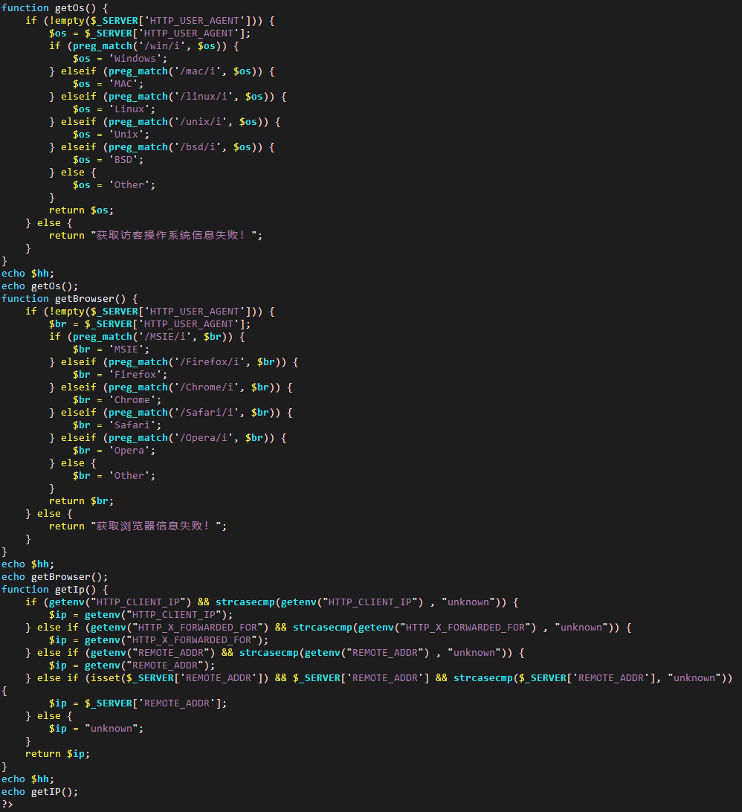Click the 'return $br;' statement
The height and width of the screenshot is (812, 742).
81,500
